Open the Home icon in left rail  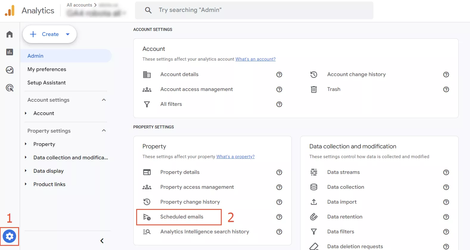coord(10,34)
